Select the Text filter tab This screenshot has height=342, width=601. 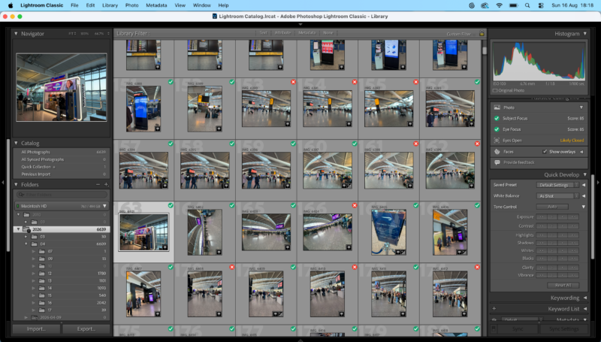click(263, 33)
